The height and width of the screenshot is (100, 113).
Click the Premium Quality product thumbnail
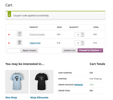19,34
